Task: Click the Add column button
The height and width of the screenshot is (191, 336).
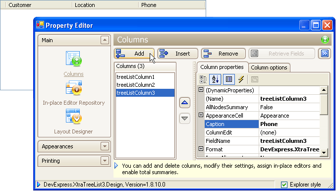Action: click(134, 54)
